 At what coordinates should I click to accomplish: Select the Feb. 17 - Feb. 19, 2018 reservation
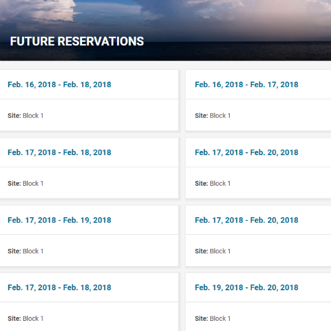[59, 220]
